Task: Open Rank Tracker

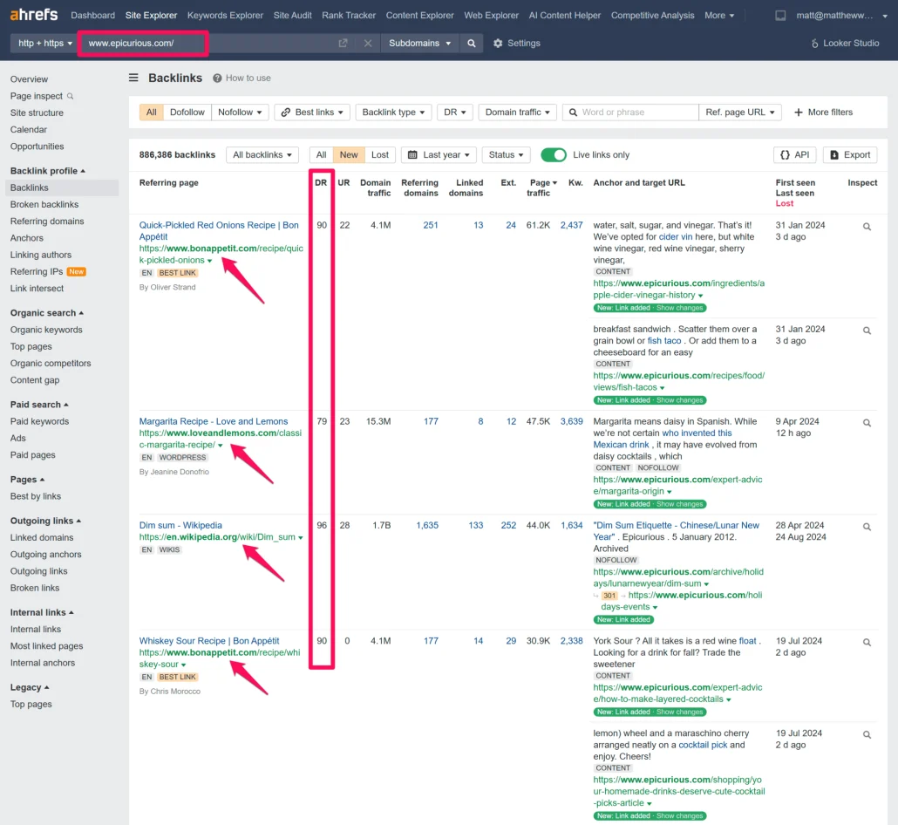Action: (349, 16)
